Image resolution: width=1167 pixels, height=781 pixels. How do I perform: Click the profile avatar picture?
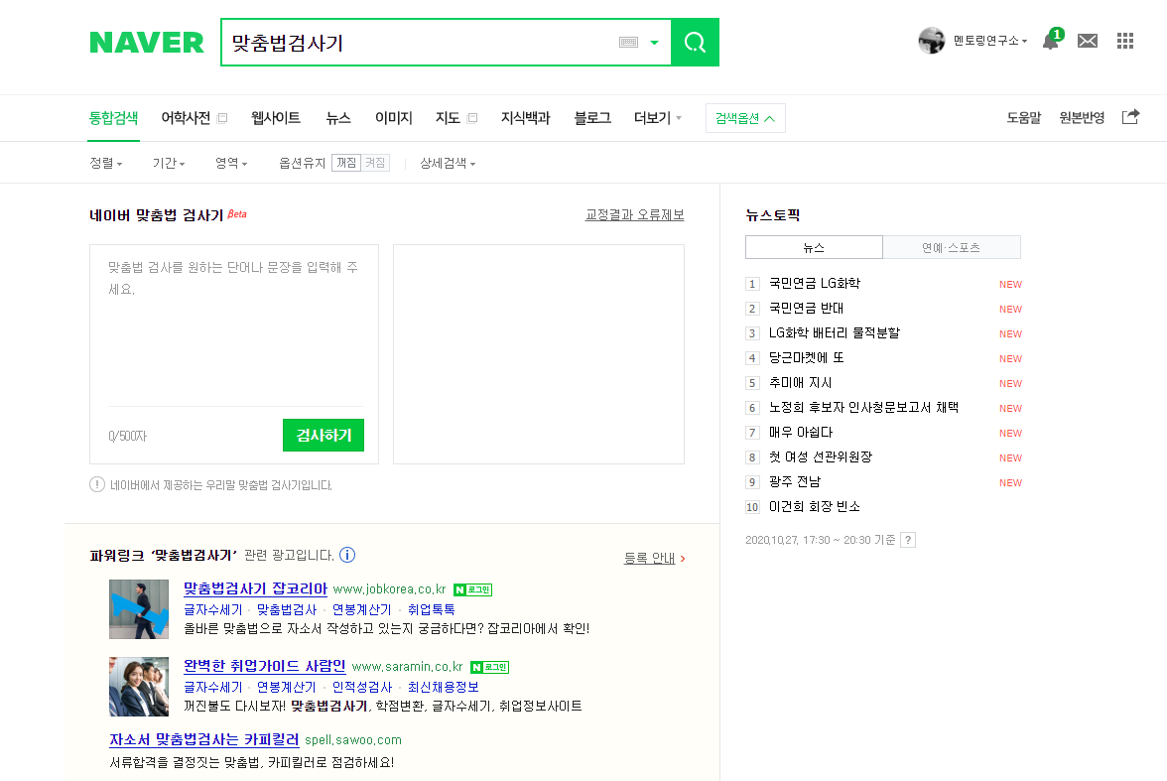(931, 41)
